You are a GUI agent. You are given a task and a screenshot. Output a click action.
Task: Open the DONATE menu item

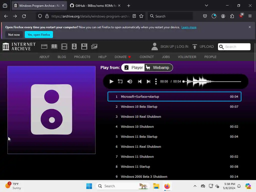(x=122, y=57)
